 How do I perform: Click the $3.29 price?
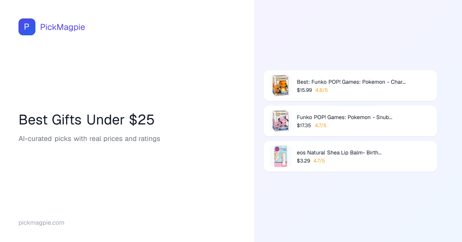pyautogui.click(x=303, y=161)
